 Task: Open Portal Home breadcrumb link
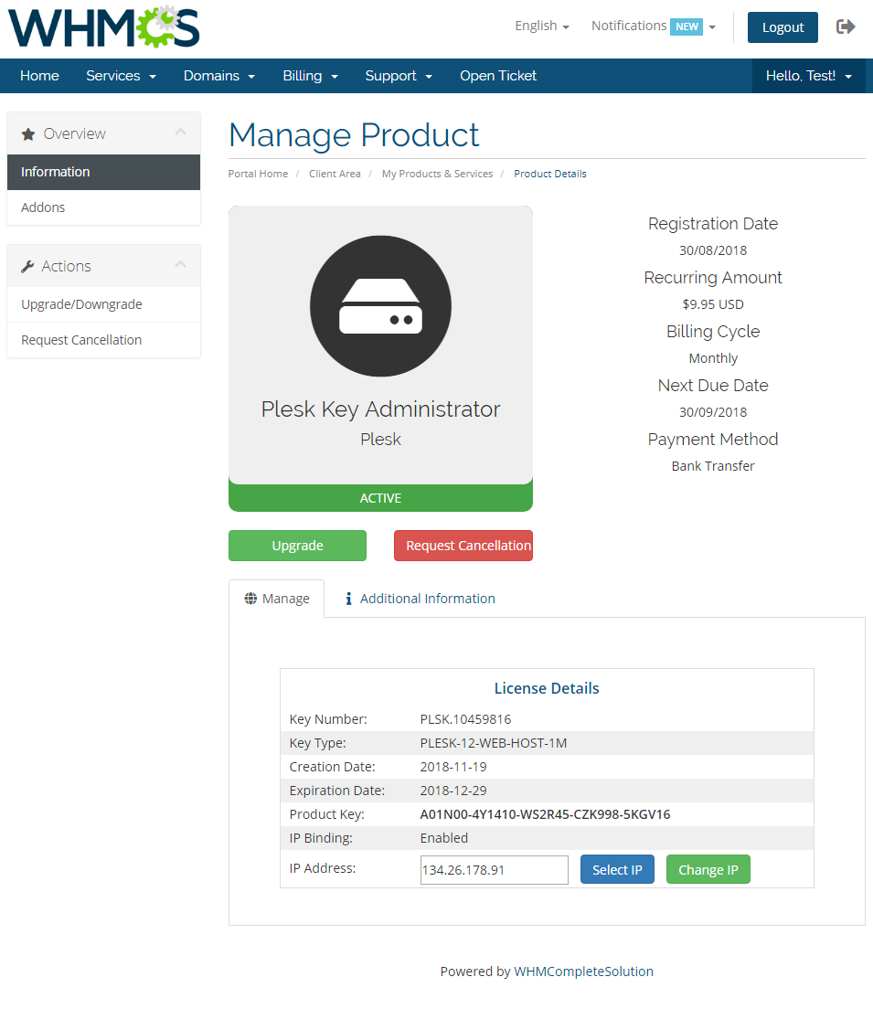(258, 174)
